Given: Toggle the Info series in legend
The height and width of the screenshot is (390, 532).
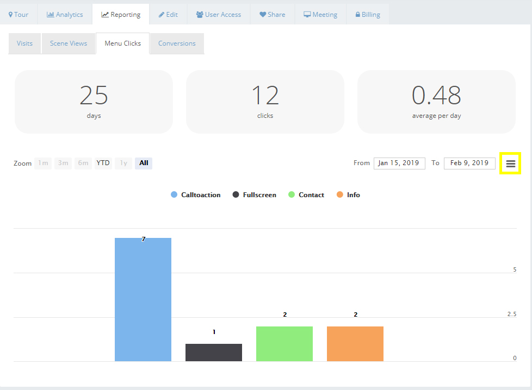Looking at the screenshot, I should pyautogui.click(x=348, y=195).
